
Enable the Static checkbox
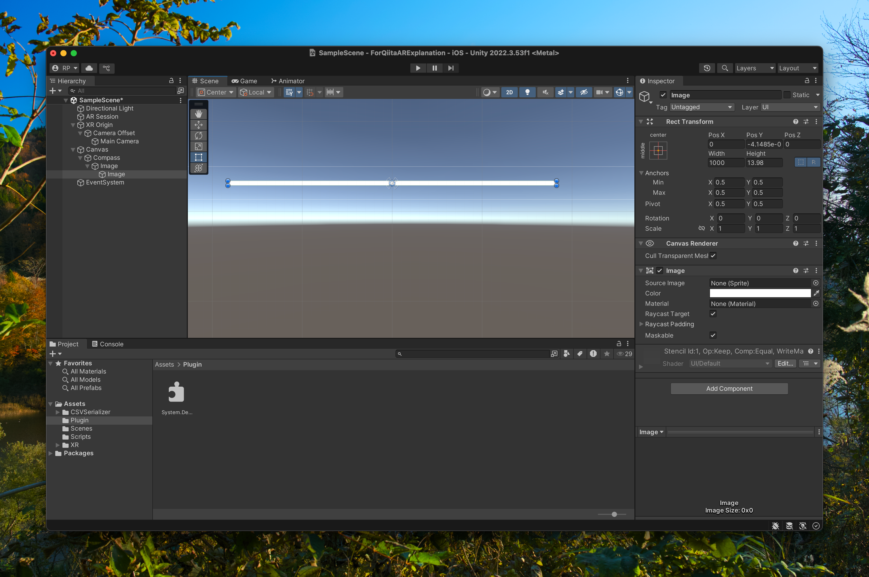787,95
